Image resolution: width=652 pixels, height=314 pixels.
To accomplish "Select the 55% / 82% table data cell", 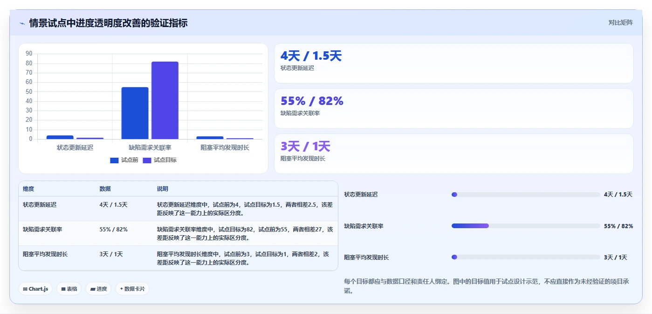I will coord(113,229).
